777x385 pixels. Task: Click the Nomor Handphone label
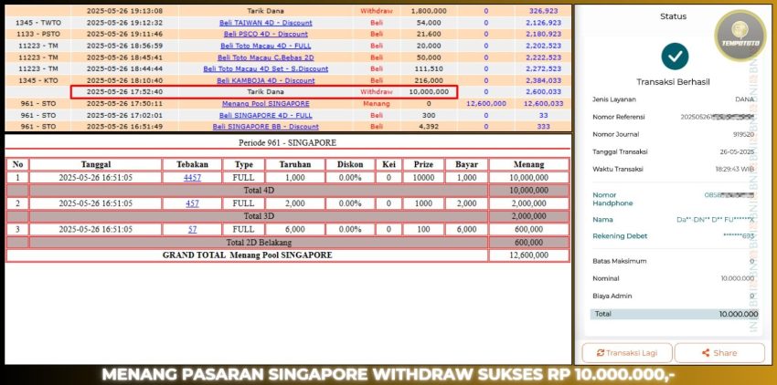point(612,199)
